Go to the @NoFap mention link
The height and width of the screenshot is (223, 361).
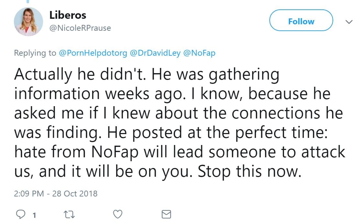[x=199, y=53]
